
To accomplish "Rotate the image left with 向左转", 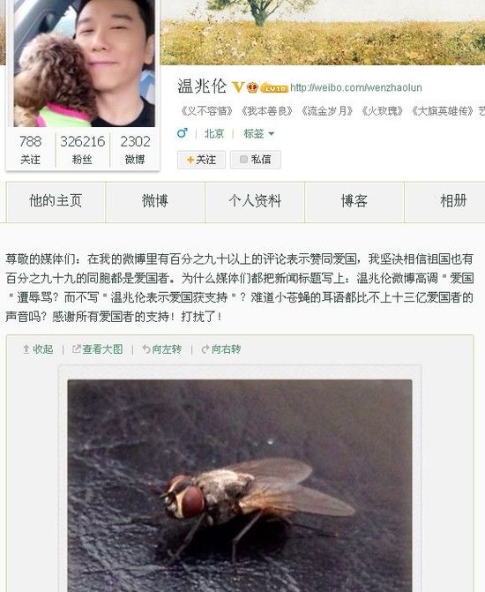I will [x=161, y=349].
